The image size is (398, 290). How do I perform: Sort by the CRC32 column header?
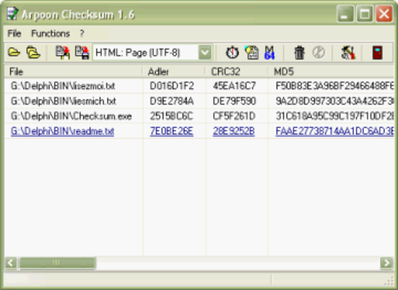coord(236,72)
